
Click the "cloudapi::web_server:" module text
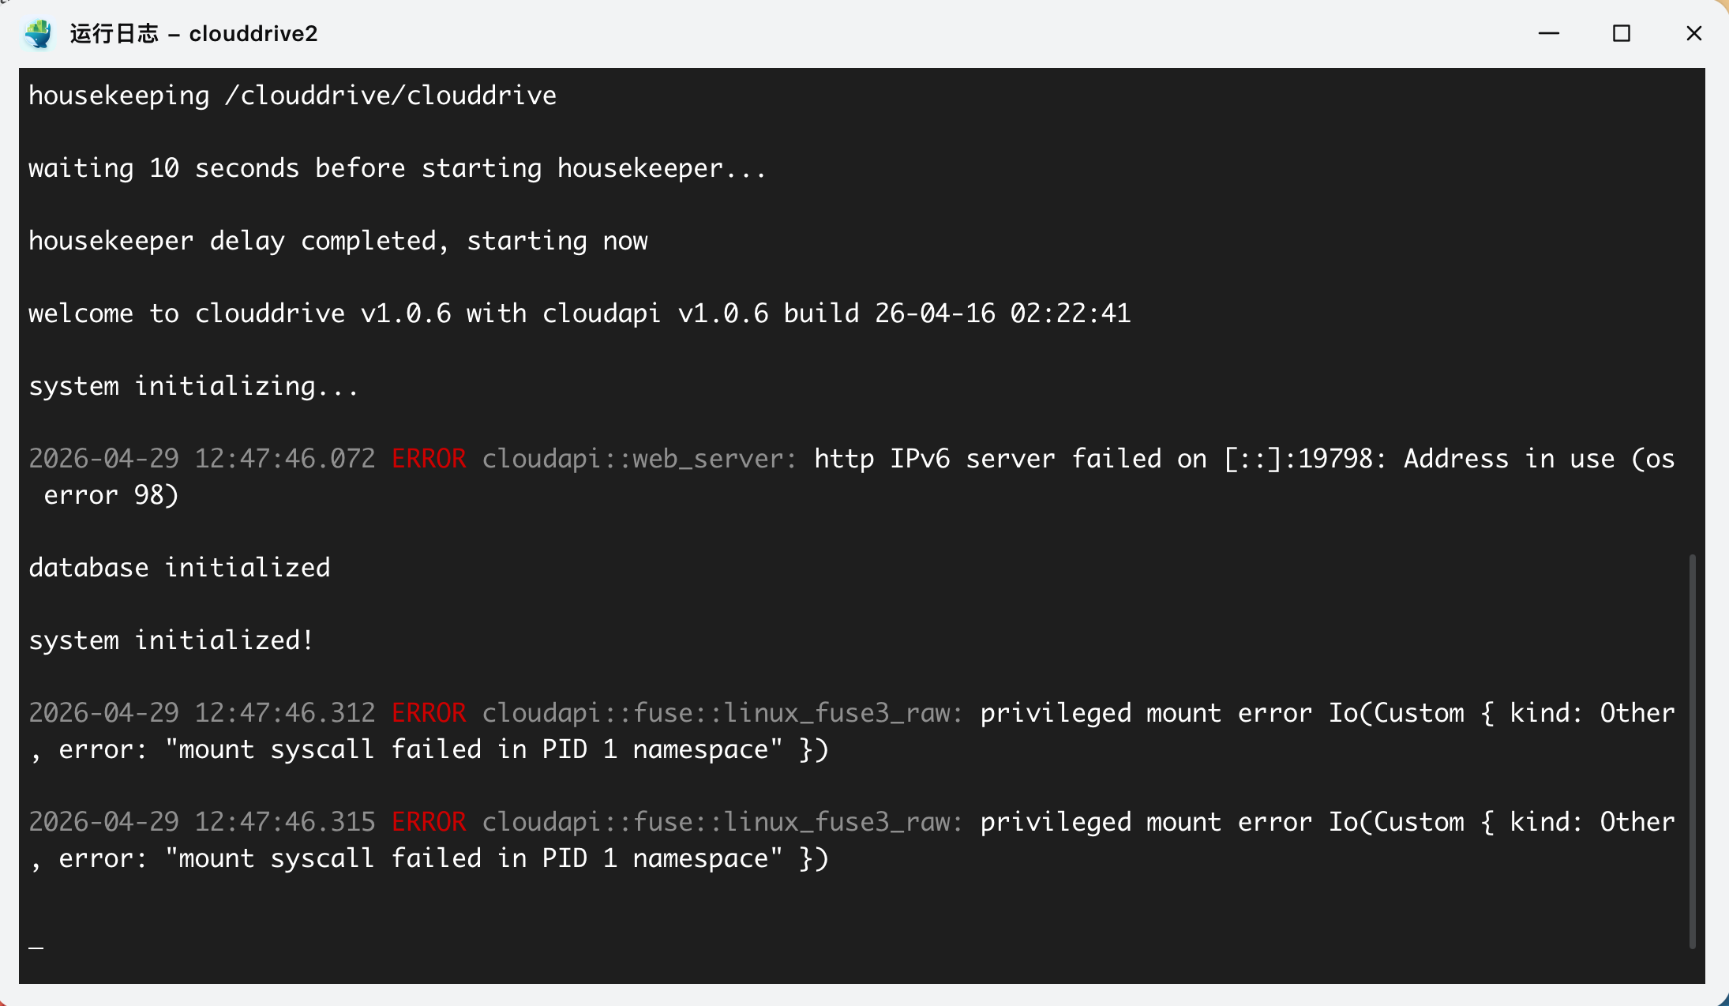point(639,459)
